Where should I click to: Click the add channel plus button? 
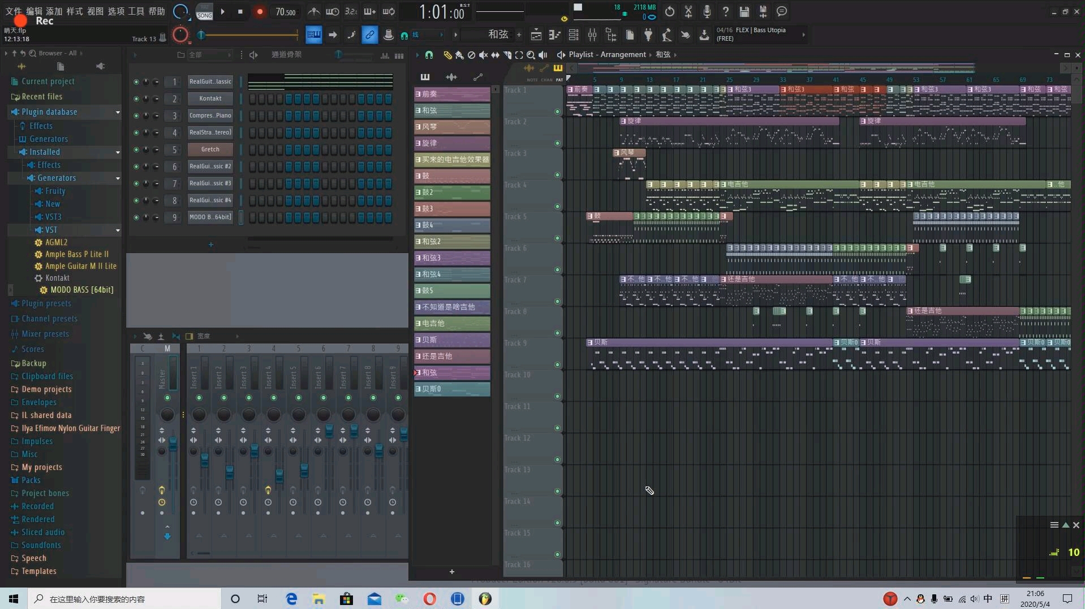[211, 245]
